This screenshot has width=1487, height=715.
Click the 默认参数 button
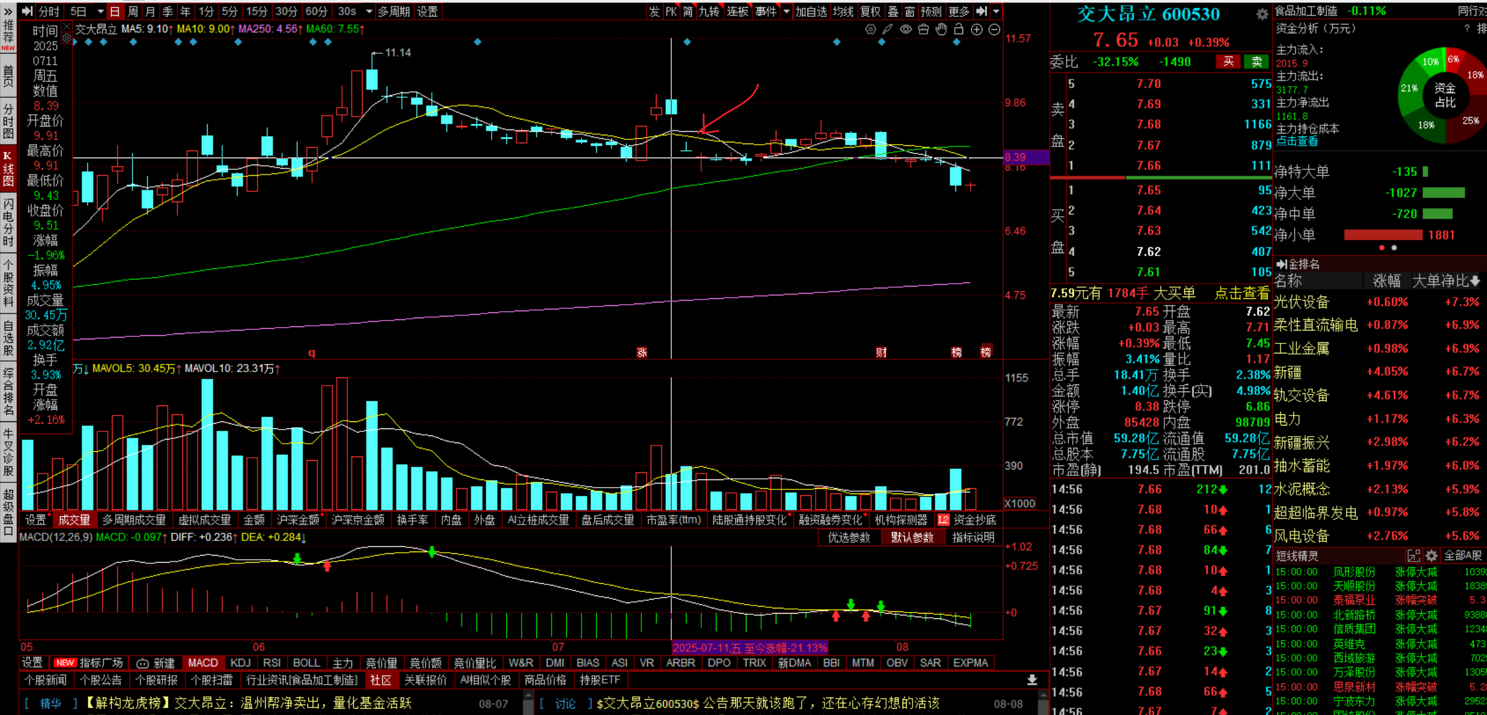pyautogui.click(x=912, y=537)
